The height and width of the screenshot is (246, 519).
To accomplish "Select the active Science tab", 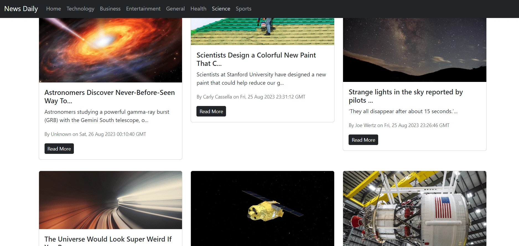I will click(x=221, y=9).
